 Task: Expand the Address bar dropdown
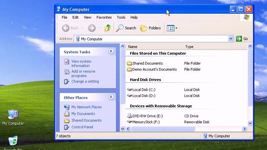pos(231,39)
